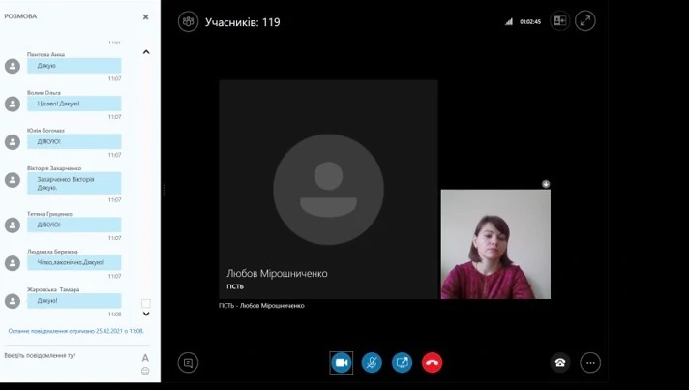Image resolution: width=689 pixels, height=390 pixels.
Task: Enter full screen view
Action: (584, 21)
